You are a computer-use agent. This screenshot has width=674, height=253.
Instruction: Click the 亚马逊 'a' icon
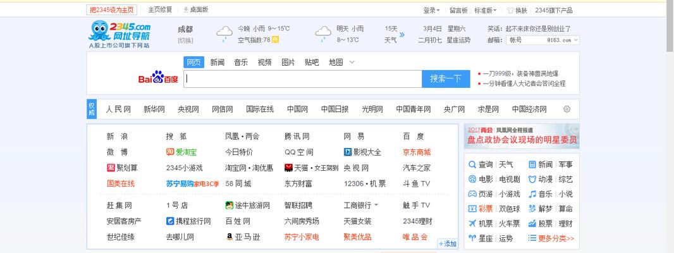pos(229,237)
